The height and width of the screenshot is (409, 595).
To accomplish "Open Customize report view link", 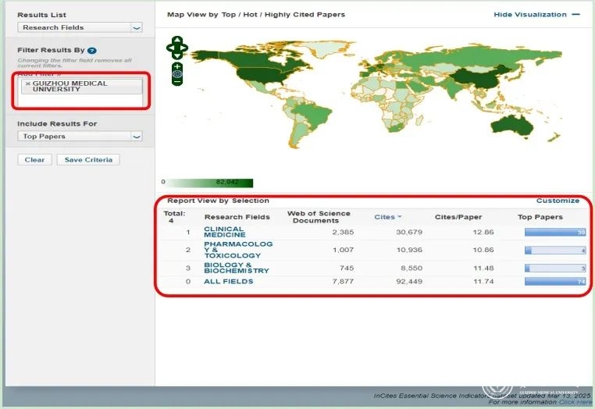I will pyautogui.click(x=558, y=201).
